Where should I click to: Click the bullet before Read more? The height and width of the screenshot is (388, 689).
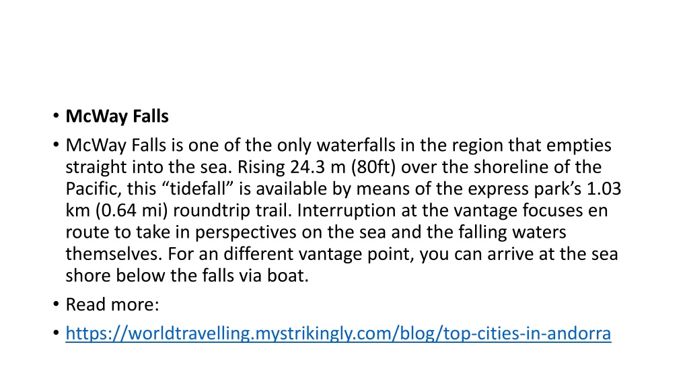coord(56,304)
